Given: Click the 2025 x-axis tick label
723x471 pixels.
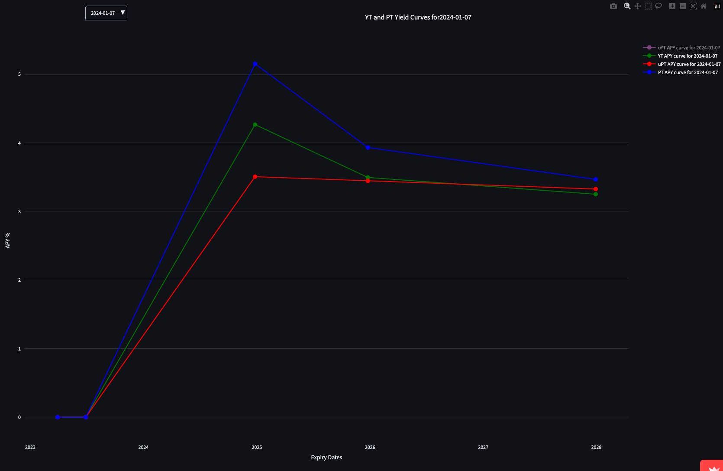Looking at the screenshot, I should (x=257, y=447).
